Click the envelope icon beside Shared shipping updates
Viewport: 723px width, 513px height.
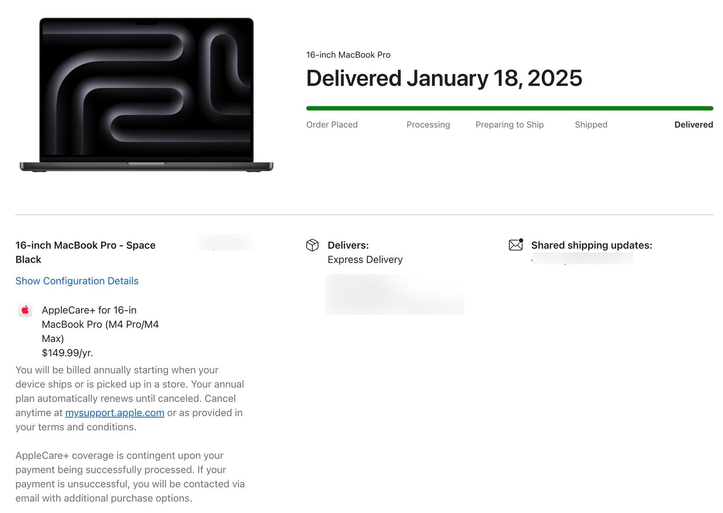pyautogui.click(x=516, y=245)
